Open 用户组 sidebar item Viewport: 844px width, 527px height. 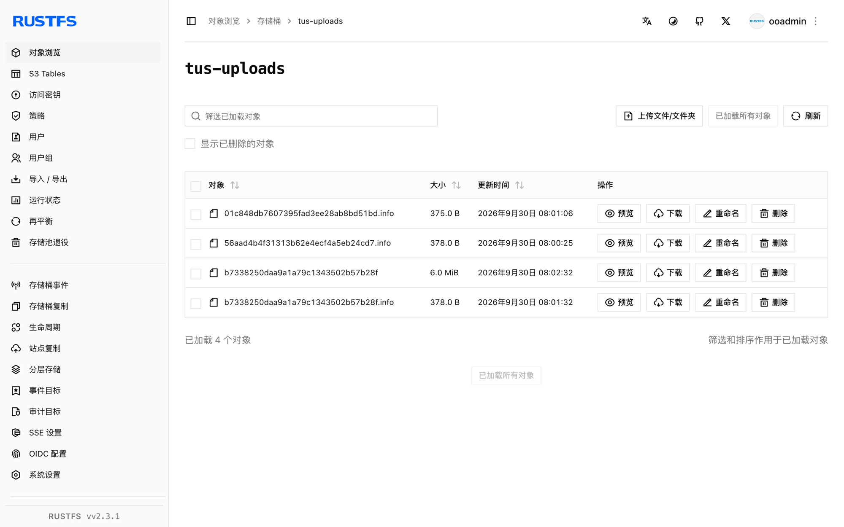click(83, 158)
